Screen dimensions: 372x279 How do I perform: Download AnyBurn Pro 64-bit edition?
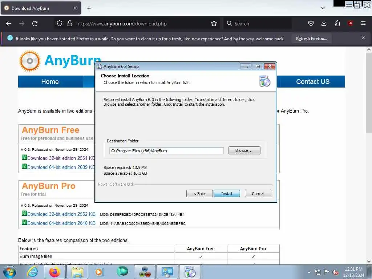[61, 223]
